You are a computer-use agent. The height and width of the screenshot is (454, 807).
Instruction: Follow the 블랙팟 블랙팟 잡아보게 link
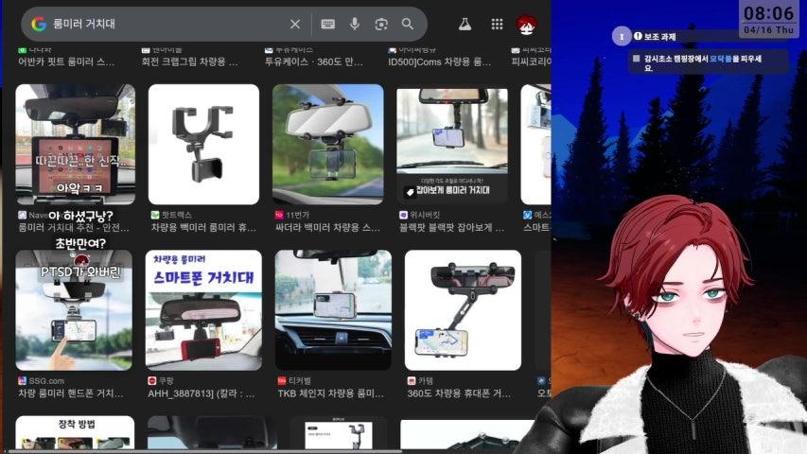(x=452, y=228)
